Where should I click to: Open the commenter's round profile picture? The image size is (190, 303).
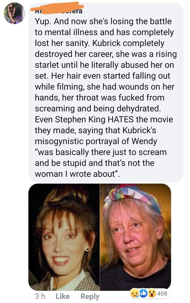(x=14, y=13)
